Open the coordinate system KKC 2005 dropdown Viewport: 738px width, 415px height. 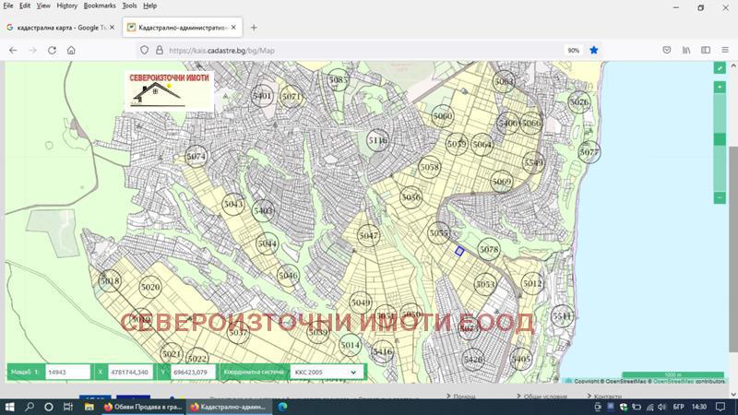pos(325,373)
